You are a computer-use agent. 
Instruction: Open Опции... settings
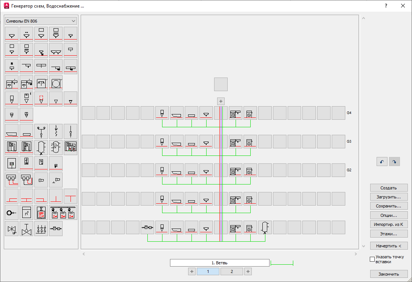389,215
